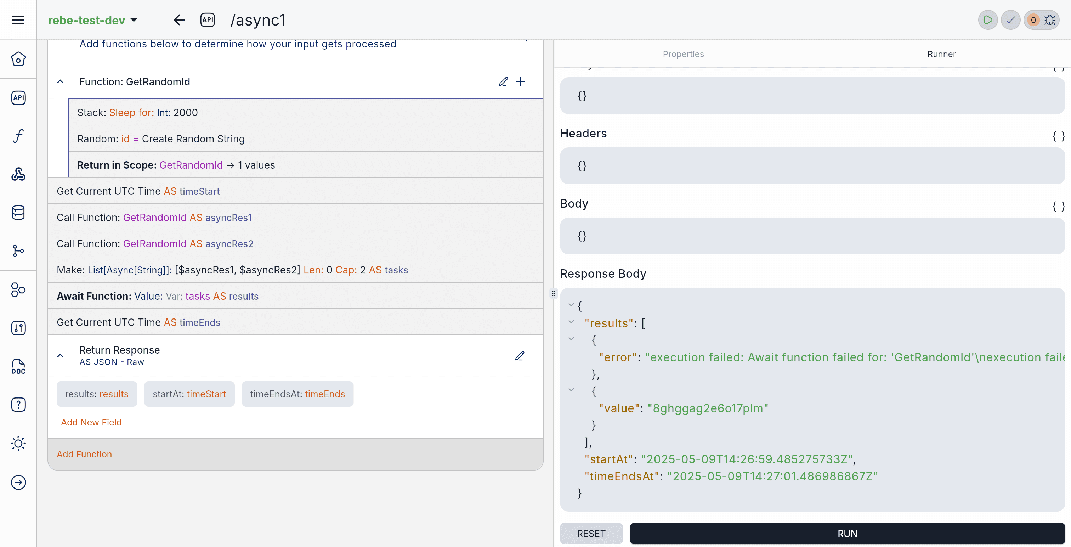Open rebe-test-dev project dropdown

tap(93, 20)
